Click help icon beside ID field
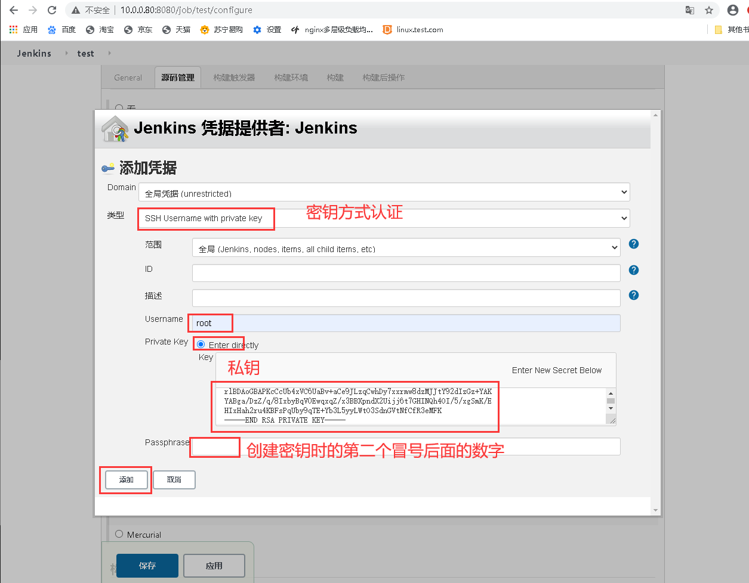Image resolution: width=749 pixels, height=583 pixels. click(x=634, y=270)
